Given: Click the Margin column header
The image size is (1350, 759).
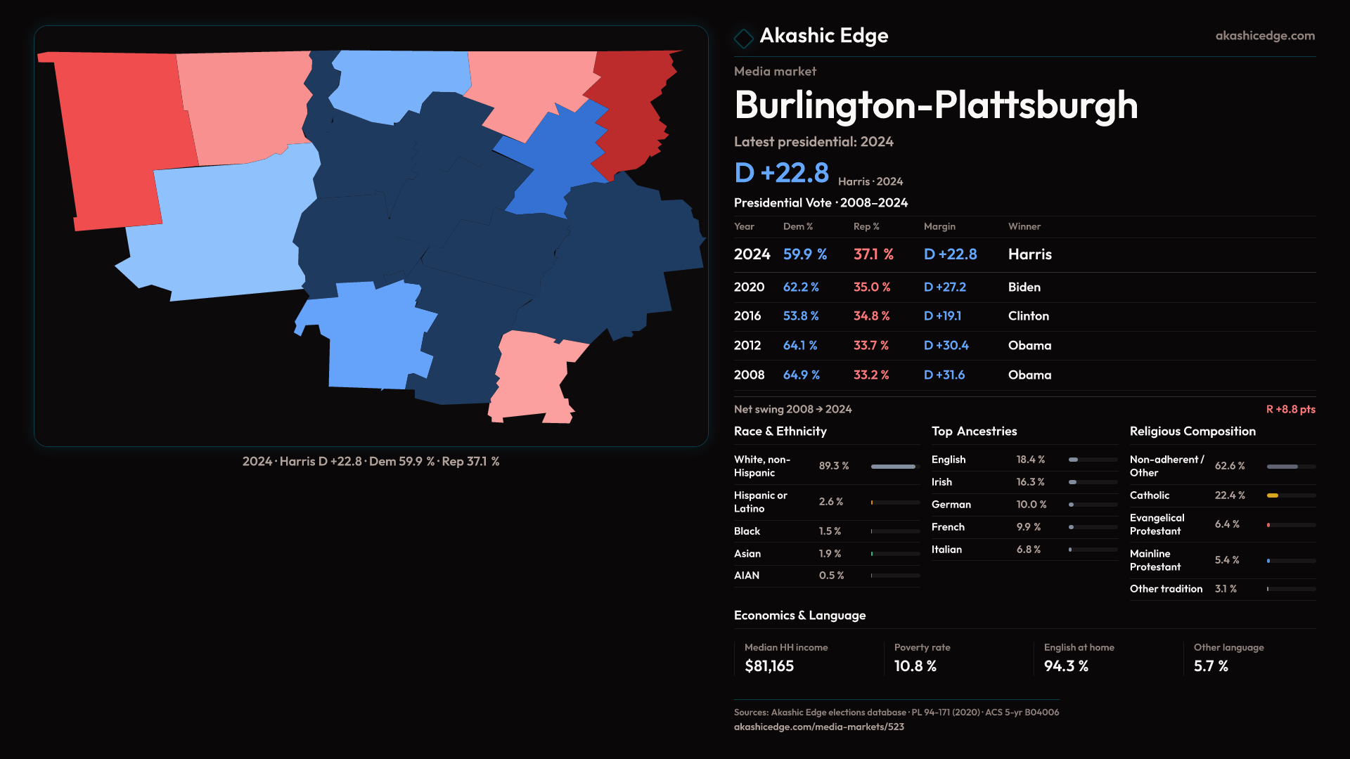Looking at the screenshot, I should coord(939,226).
